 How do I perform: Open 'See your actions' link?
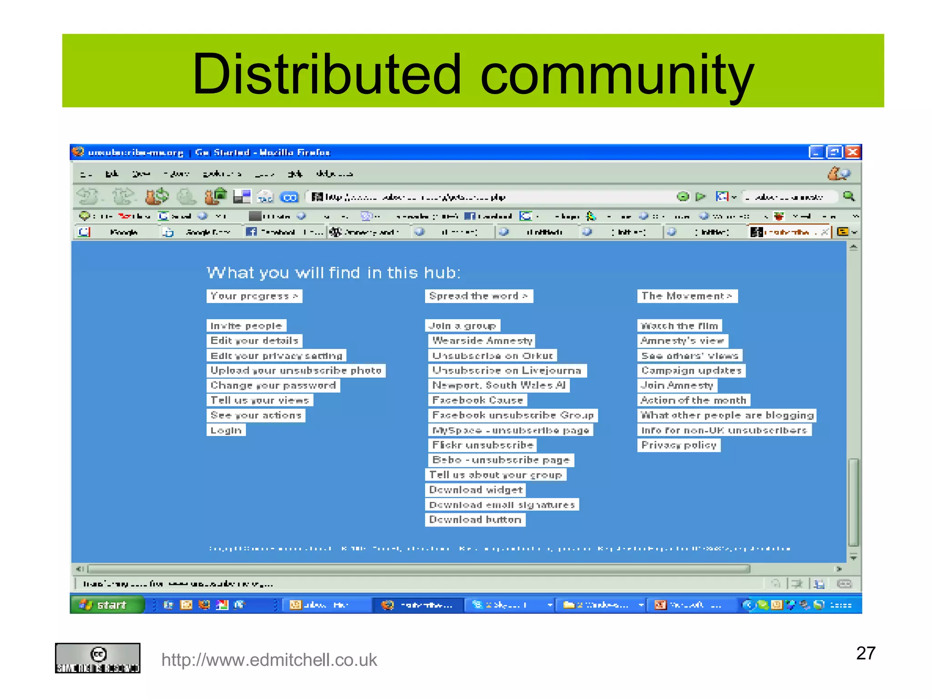pyautogui.click(x=256, y=415)
